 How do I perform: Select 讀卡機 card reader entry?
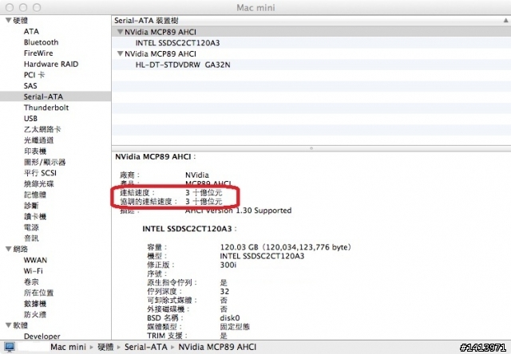[35, 216]
